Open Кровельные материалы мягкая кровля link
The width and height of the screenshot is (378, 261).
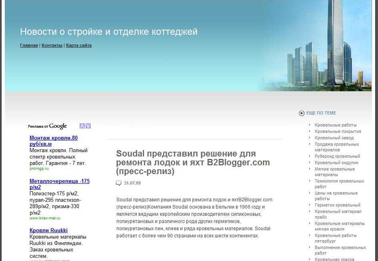click(340, 226)
